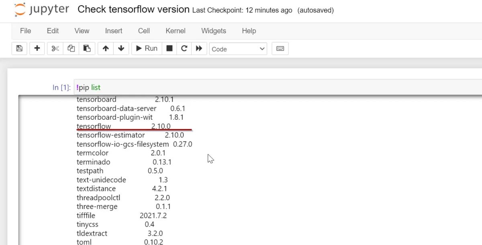Click the Jupyter logo
482x245 pixels.
[42, 10]
